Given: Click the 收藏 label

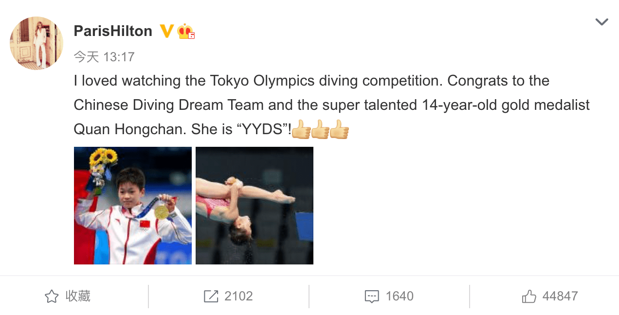Looking at the screenshot, I should click(78, 296).
